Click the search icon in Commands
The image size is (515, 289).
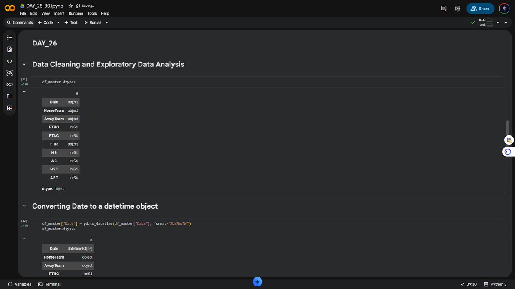point(9,22)
